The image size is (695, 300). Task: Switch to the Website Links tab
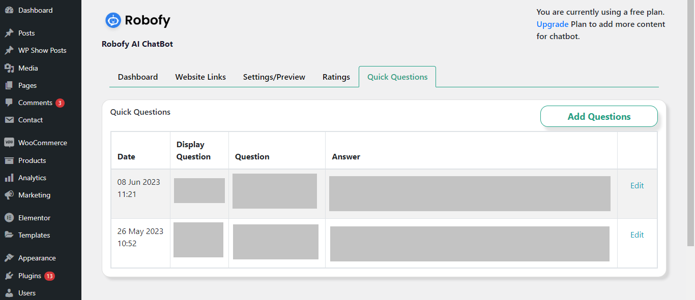pos(200,77)
